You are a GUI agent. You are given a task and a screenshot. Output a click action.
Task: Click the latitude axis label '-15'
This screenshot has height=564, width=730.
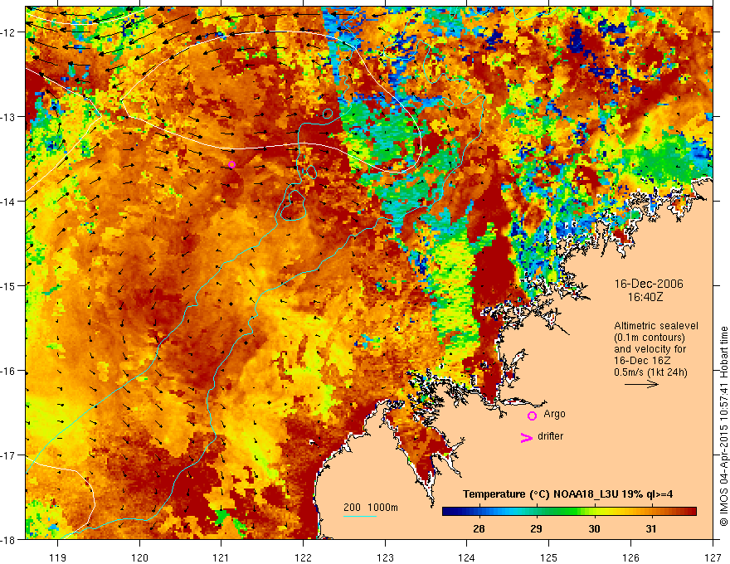[x=8, y=285]
